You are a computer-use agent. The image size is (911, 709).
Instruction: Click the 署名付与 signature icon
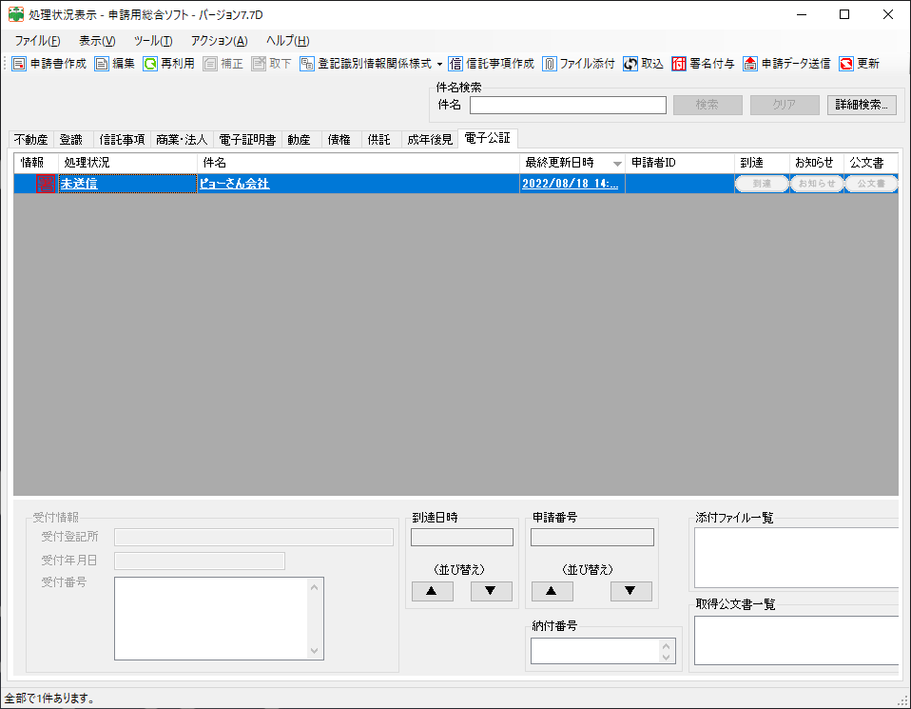679,64
